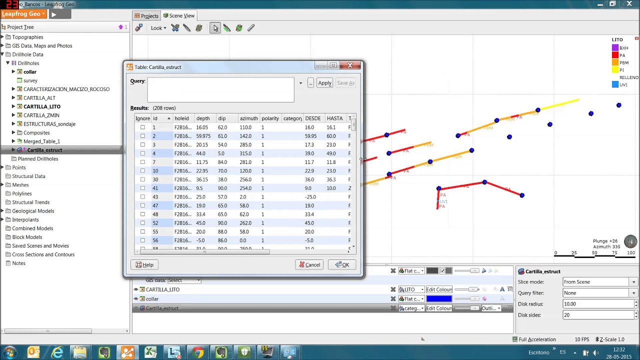Expand the collar table node
The width and height of the screenshot is (640, 360).
pyautogui.click(x=13, y=72)
